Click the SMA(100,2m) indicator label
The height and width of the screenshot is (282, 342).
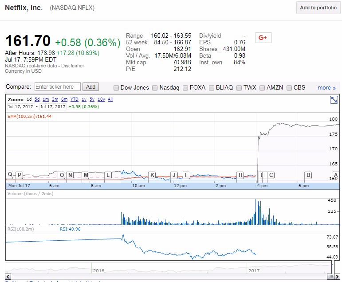tap(29, 117)
